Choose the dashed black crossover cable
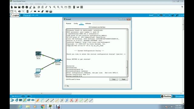Image resolution: width=194 pixels, height=109 pixels. coord(52,101)
